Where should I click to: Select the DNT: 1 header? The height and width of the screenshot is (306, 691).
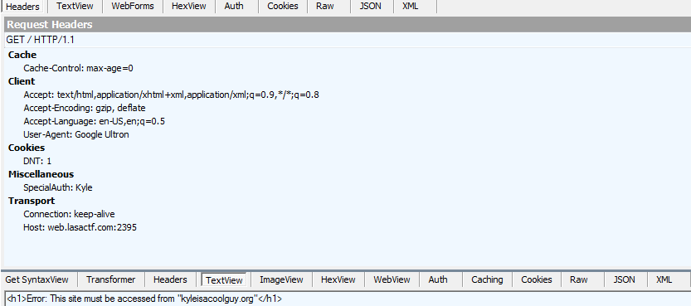click(x=37, y=161)
